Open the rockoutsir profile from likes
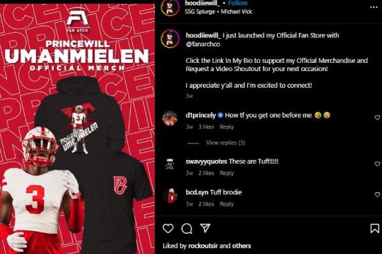Screen dimensions: 382x254 coord(203,246)
